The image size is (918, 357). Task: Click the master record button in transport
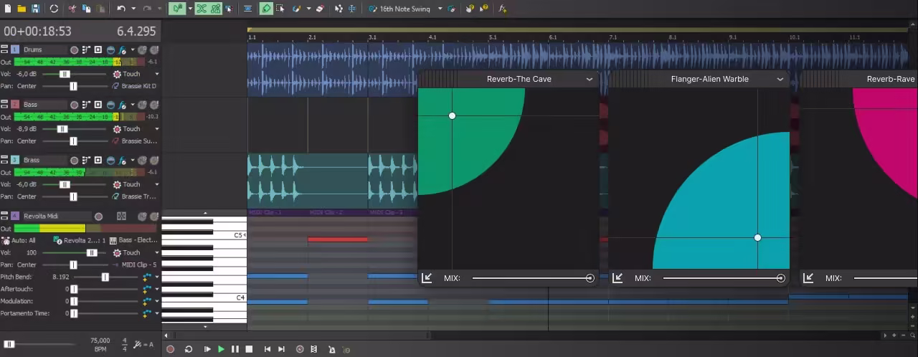tap(170, 349)
